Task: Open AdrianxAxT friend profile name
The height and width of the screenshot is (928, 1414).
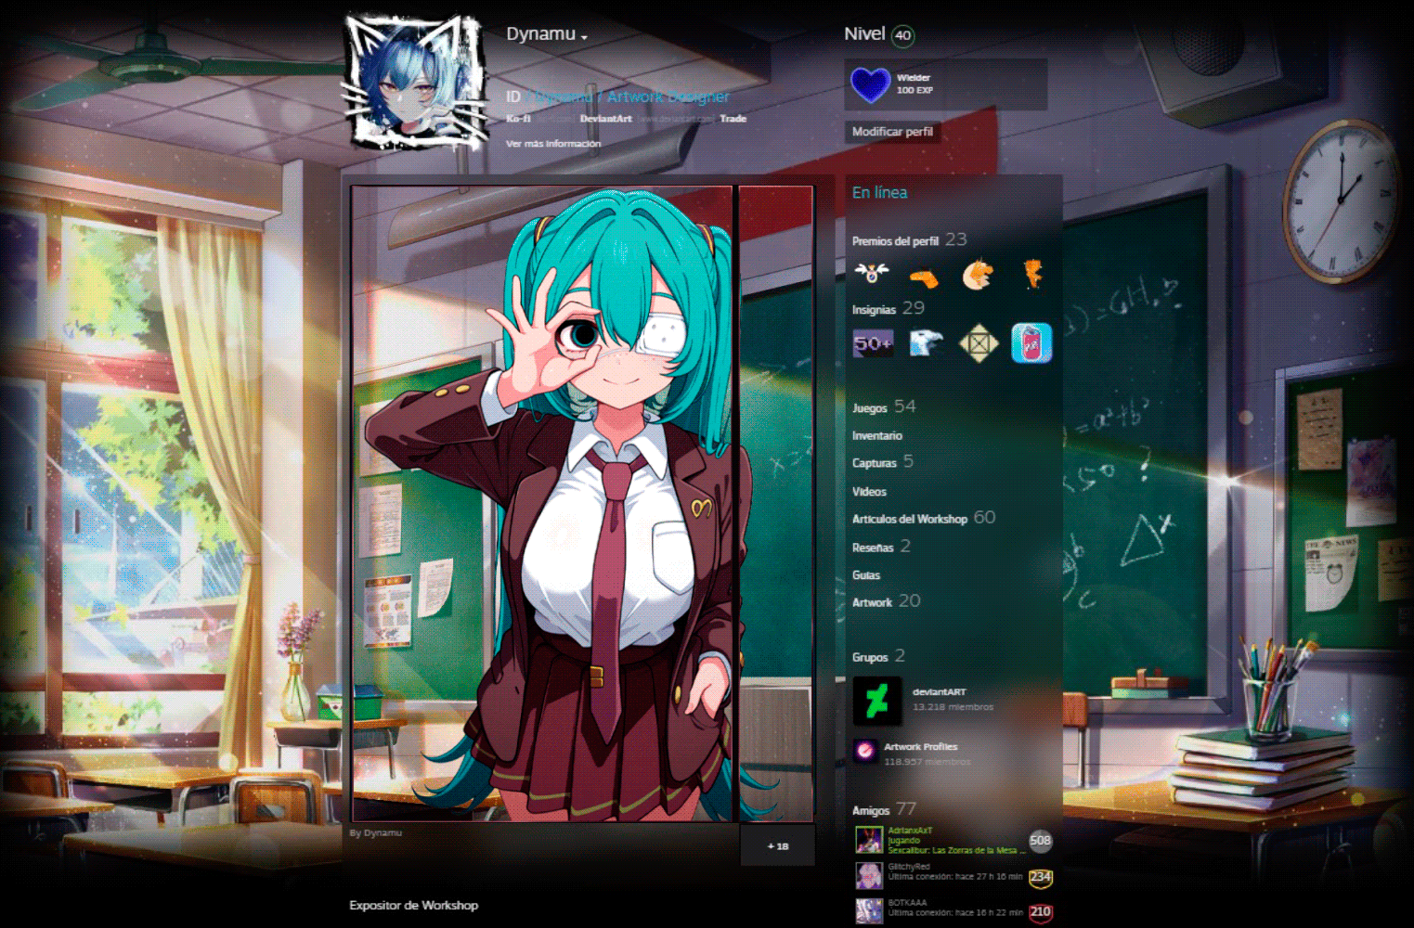Action: (x=910, y=831)
